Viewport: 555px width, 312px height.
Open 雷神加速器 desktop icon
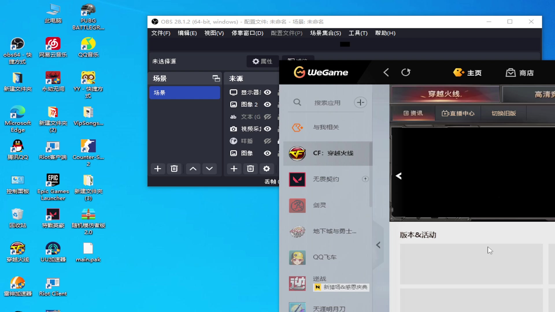pos(18,286)
